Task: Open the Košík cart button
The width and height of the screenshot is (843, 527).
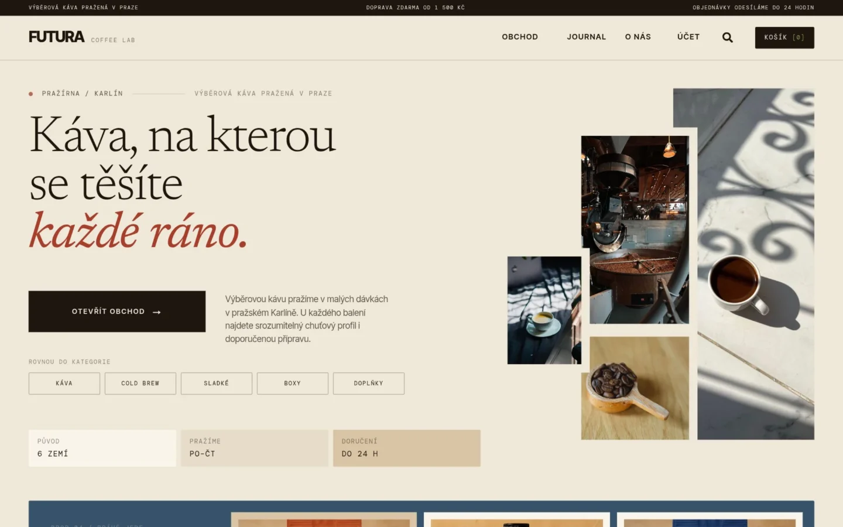Action: click(x=784, y=37)
